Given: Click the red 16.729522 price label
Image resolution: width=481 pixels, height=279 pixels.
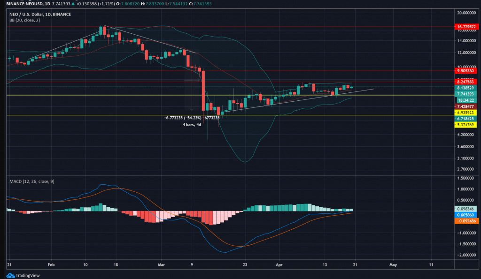Looking at the screenshot, I should tap(465, 27).
